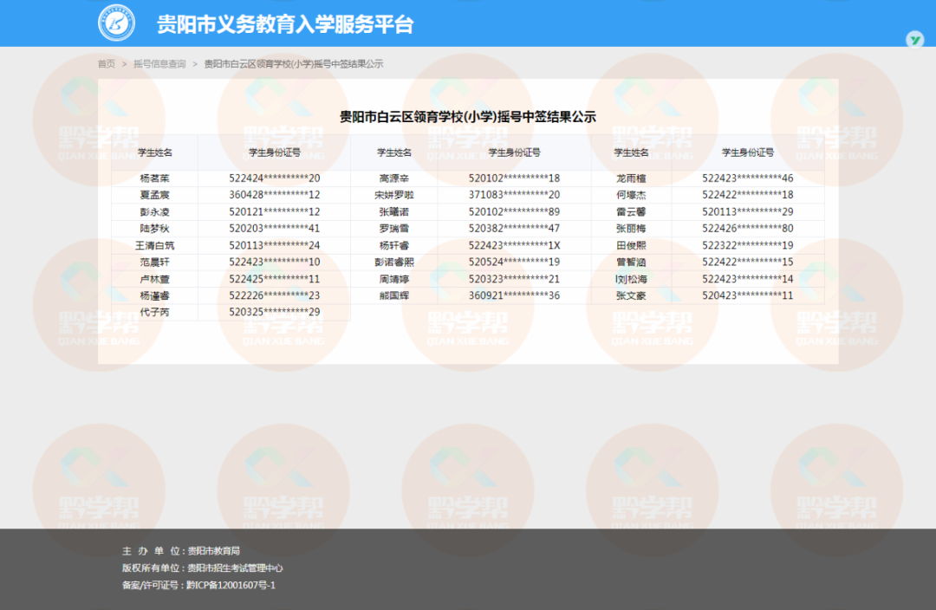Select ID cell 520382**********47
The height and width of the screenshot is (610, 936).
(x=514, y=229)
